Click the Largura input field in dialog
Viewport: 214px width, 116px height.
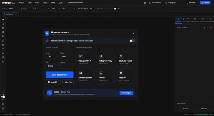tap(52, 57)
